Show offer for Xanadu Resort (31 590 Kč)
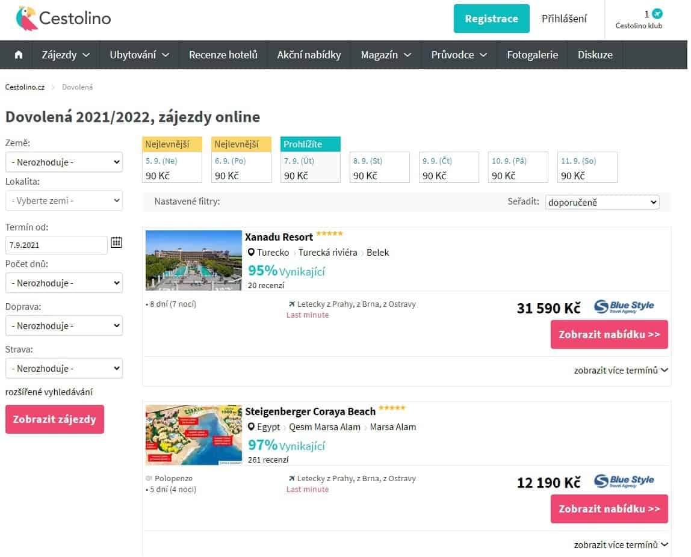This screenshot has width=691, height=557. pyautogui.click(x=609, y=334)
